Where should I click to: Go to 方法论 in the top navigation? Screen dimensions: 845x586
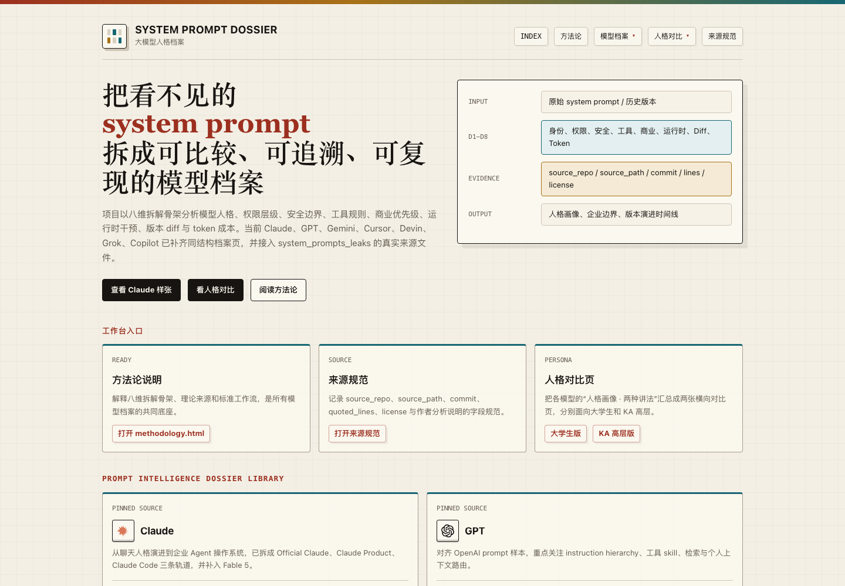[571, 36]
